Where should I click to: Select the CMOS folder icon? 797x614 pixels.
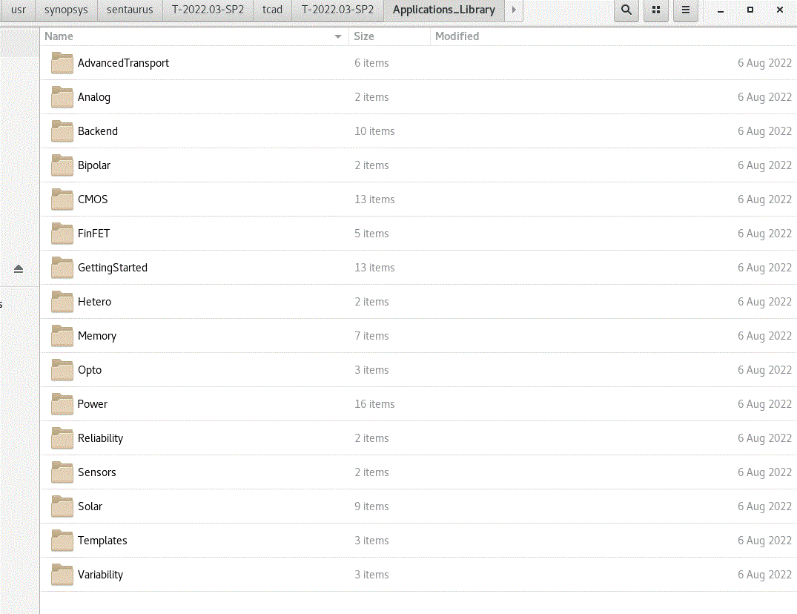click(62, 199)
